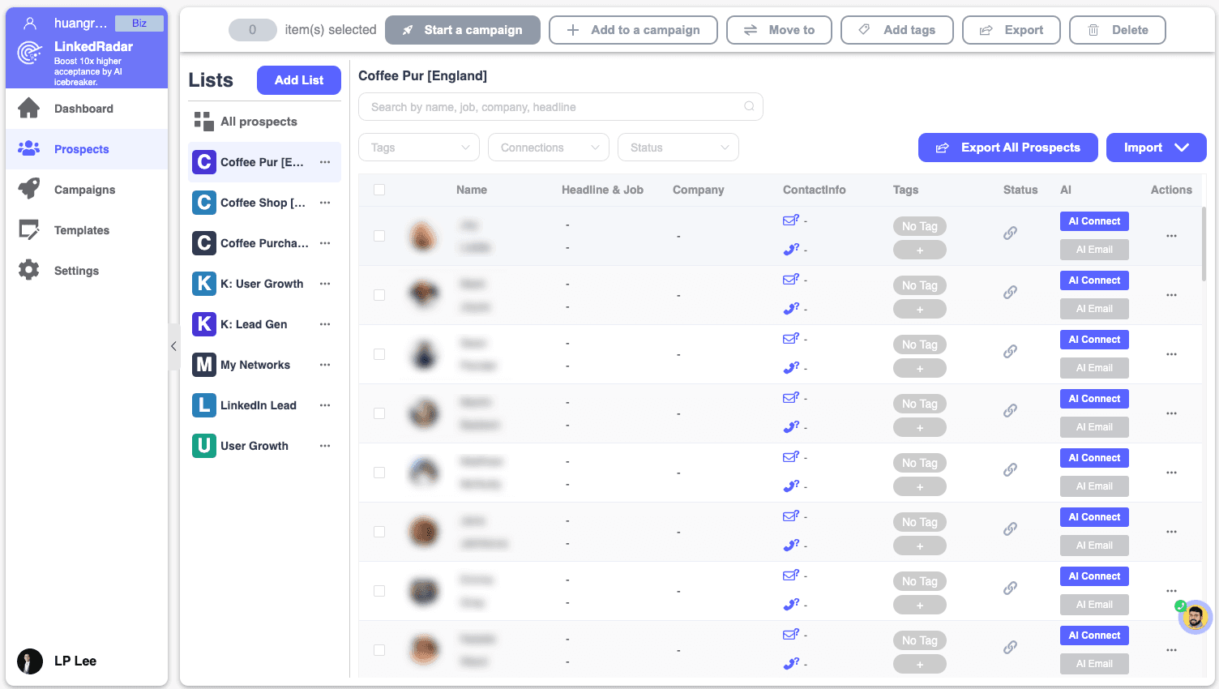1219x689 pixels.
Task: Open options for Coffee Shop list
Action: (x=325, y=203)
